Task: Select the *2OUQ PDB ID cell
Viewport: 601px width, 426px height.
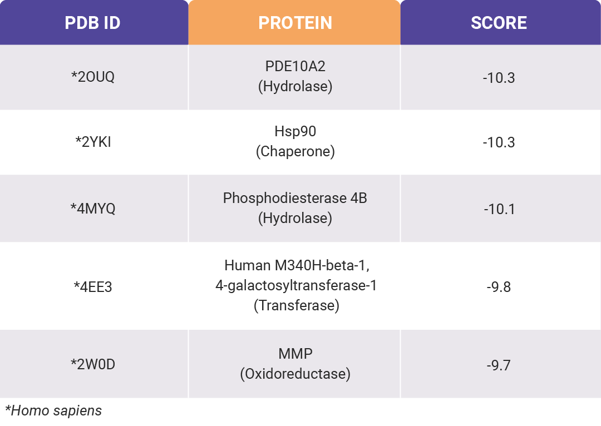Action: pyautogui.click(x=94, y=77)
